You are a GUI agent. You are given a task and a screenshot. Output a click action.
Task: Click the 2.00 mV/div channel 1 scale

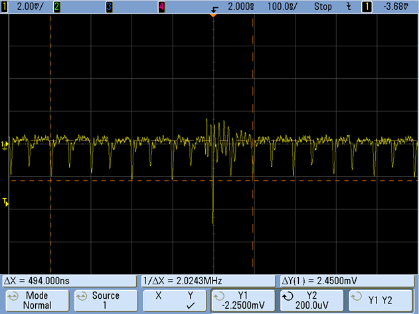(x=30, y=7)
